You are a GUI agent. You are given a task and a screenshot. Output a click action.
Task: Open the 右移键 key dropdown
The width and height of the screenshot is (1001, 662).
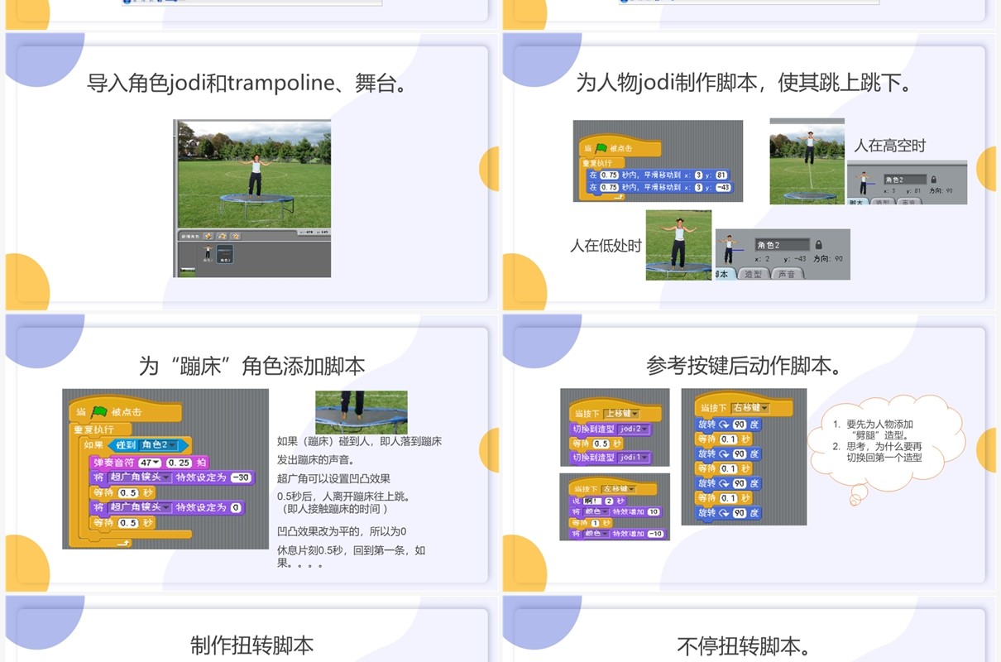(x=752, y=408)
